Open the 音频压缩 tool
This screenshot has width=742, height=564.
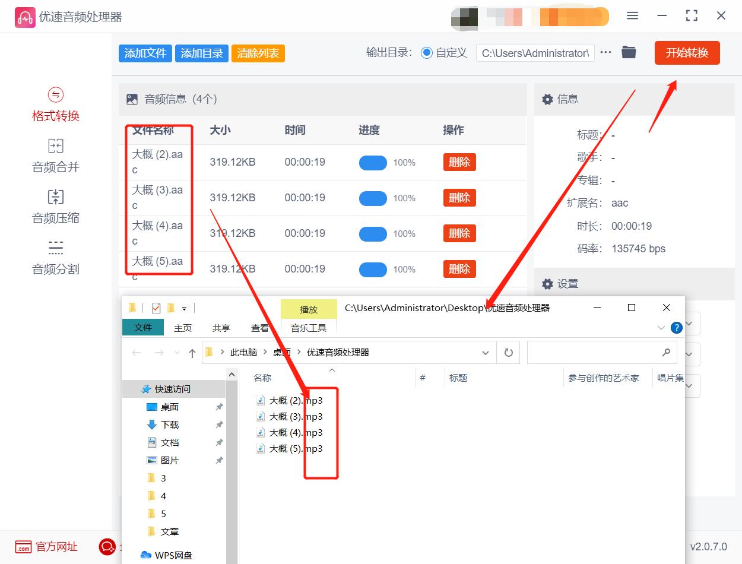pos(55,207)
